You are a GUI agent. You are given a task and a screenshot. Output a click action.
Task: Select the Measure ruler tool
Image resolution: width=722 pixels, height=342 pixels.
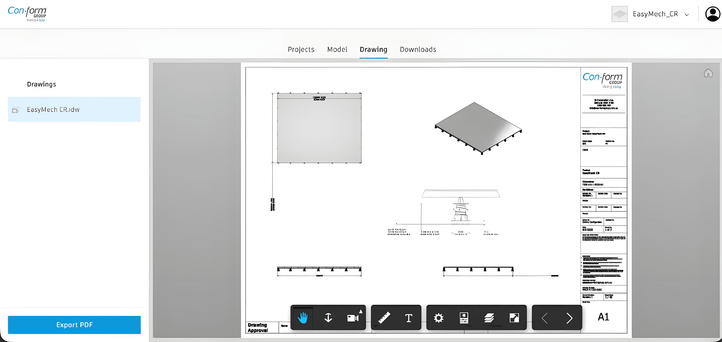click(384, 318)
